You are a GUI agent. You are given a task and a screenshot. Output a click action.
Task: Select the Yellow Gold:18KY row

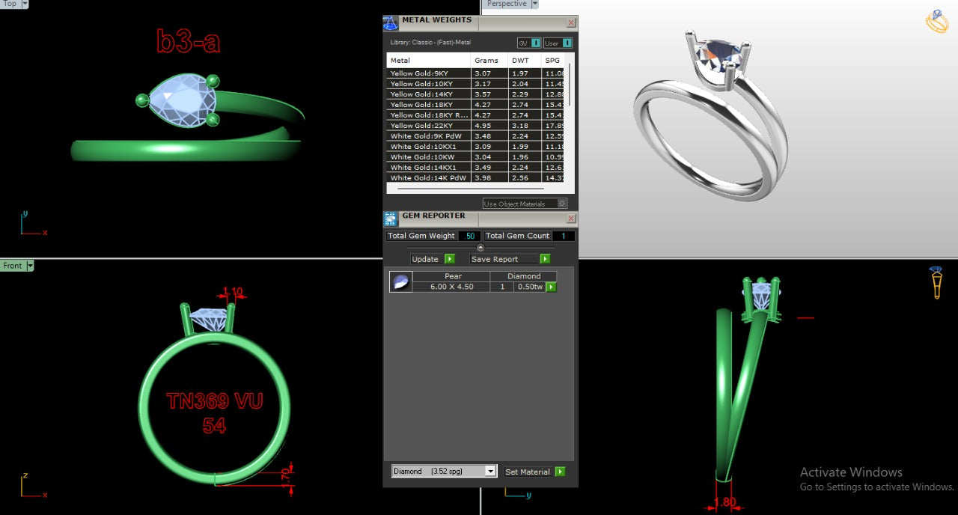477,105
